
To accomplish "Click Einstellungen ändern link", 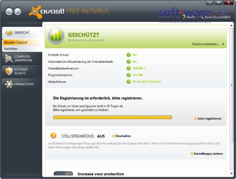I will click(x=208, y=154).
